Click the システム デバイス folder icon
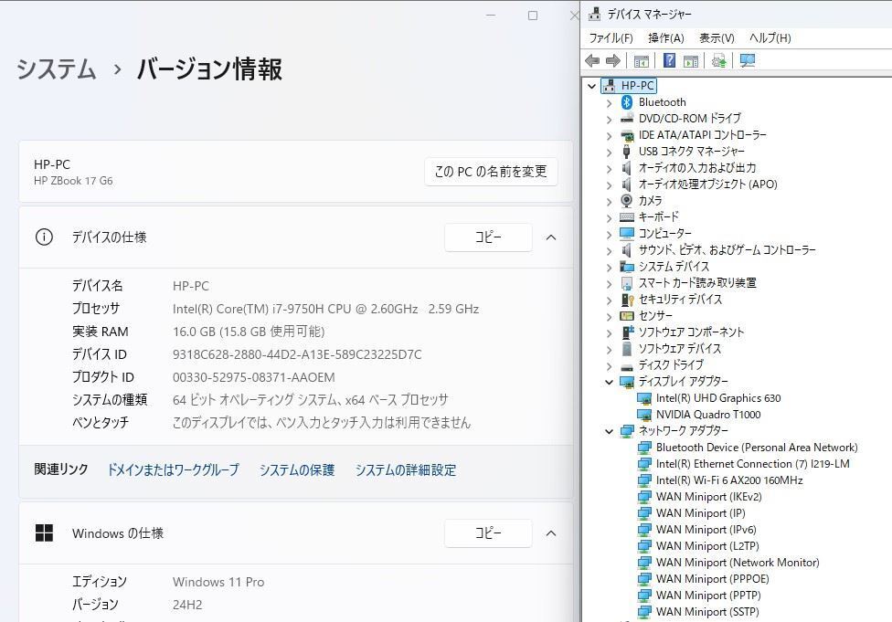This screenshot has height=622, width=892. [x=627, y=267]
